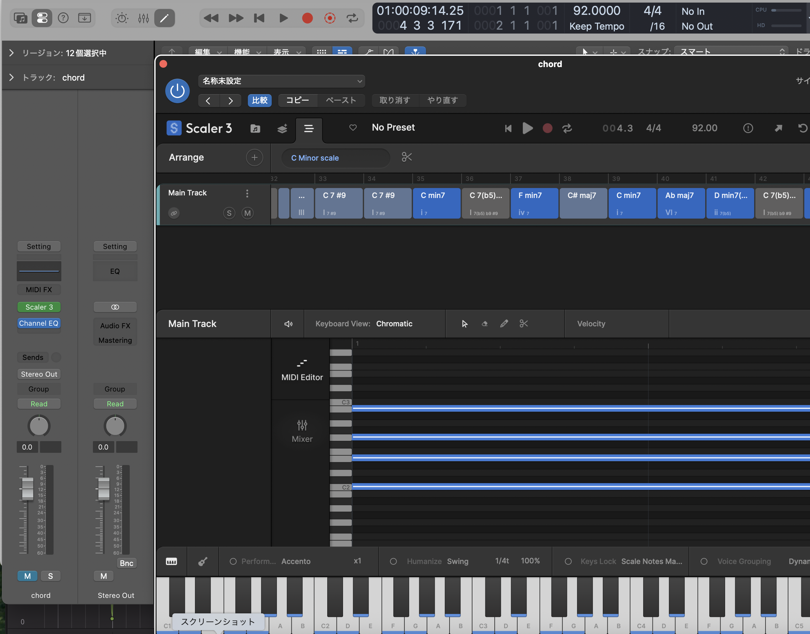Open the Swing humanize dropdown
This screenshot has height=634, width=810.
(x=458, y=561)
